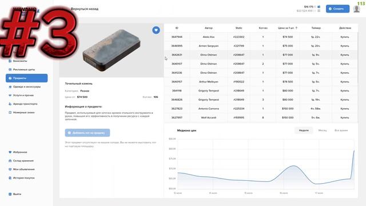
Task: Open Одежда и аксессуары category icon
Action: (10, 86)
